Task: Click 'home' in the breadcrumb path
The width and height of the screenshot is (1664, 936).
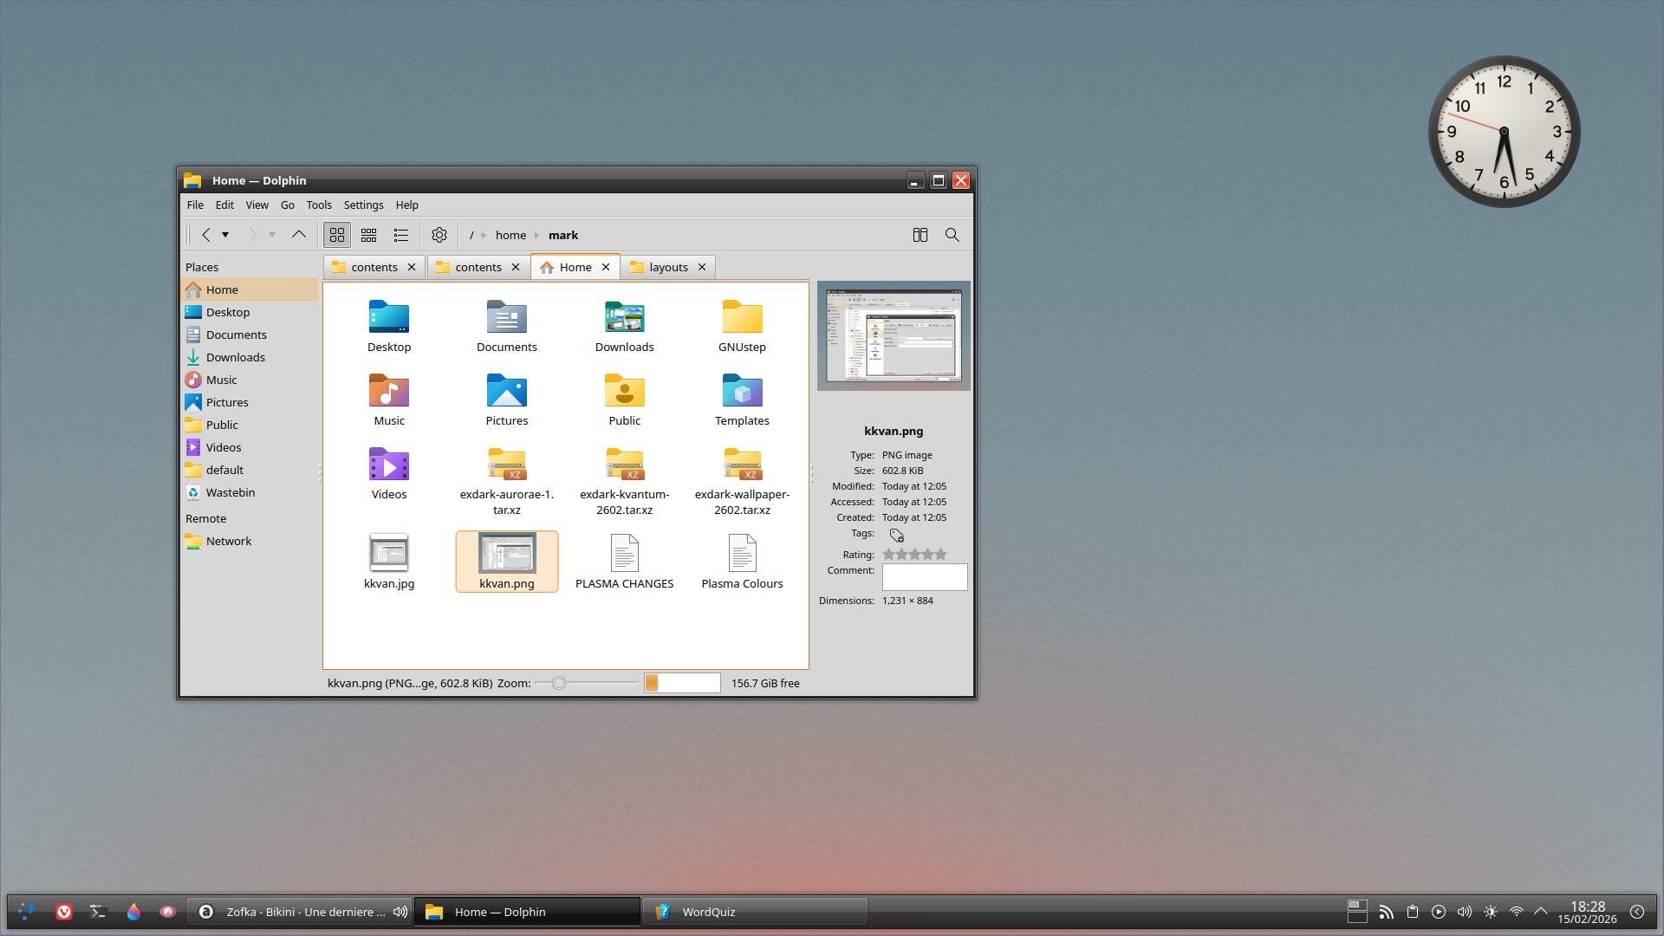Action: pos(510,235)
